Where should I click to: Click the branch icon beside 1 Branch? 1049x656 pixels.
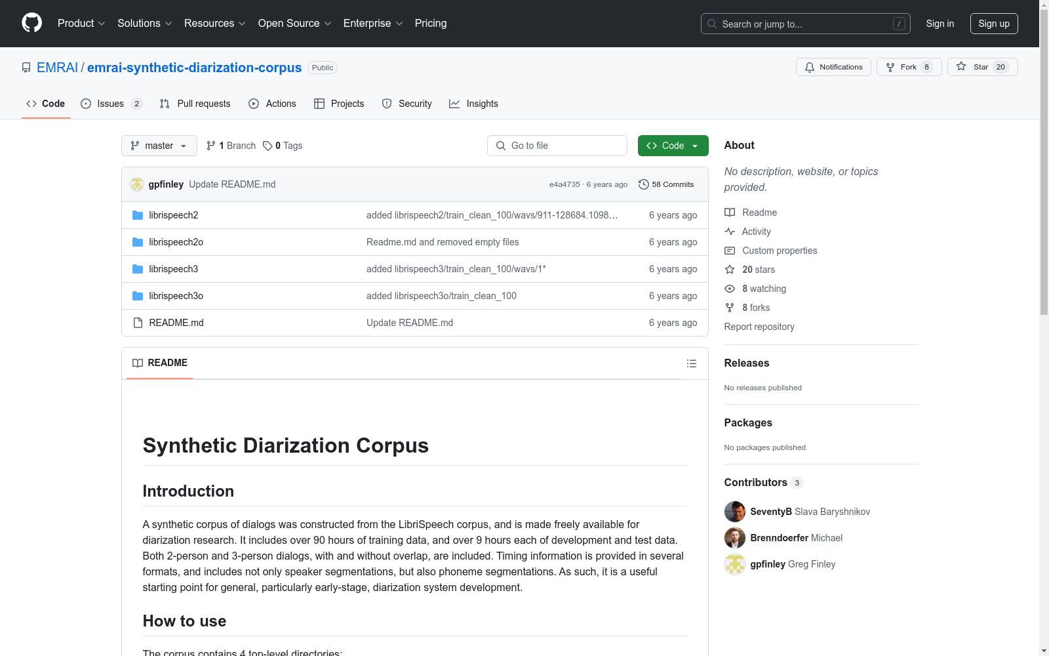(211, 146)
